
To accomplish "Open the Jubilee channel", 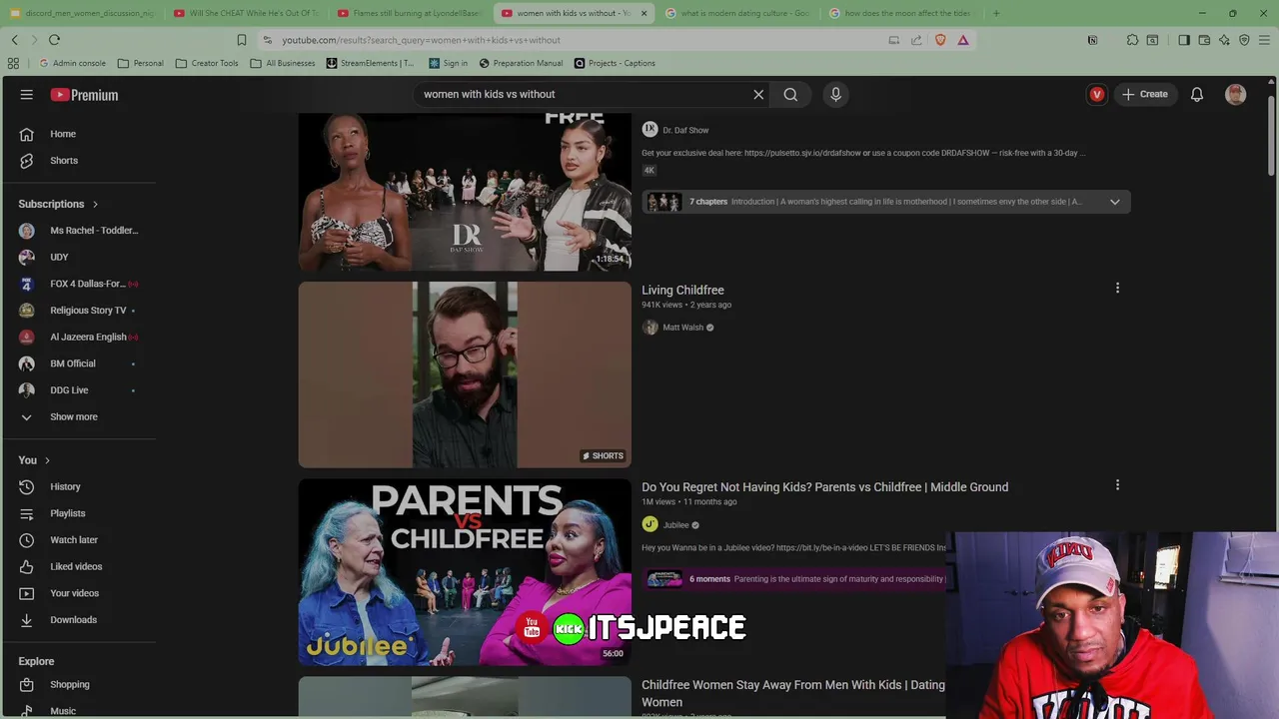I will (675, 525).
